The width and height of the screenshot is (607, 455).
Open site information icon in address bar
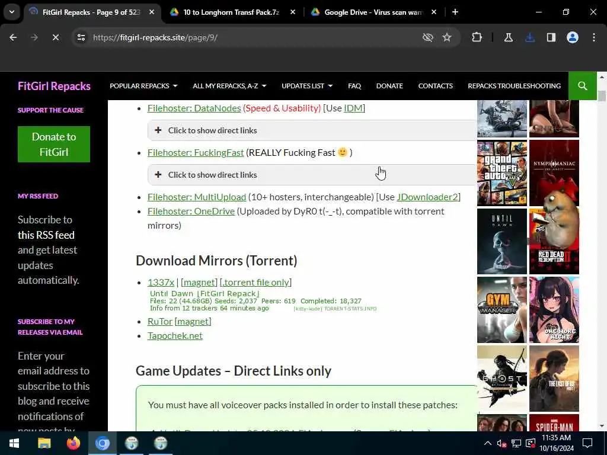tap(81, 37)
